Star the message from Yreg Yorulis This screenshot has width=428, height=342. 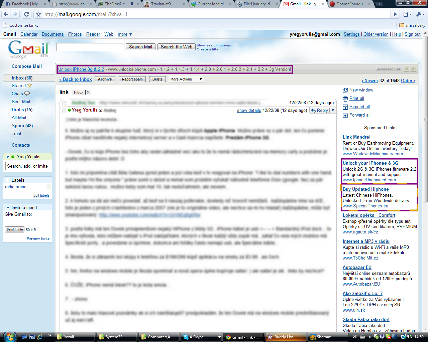[x=64, y=110]
